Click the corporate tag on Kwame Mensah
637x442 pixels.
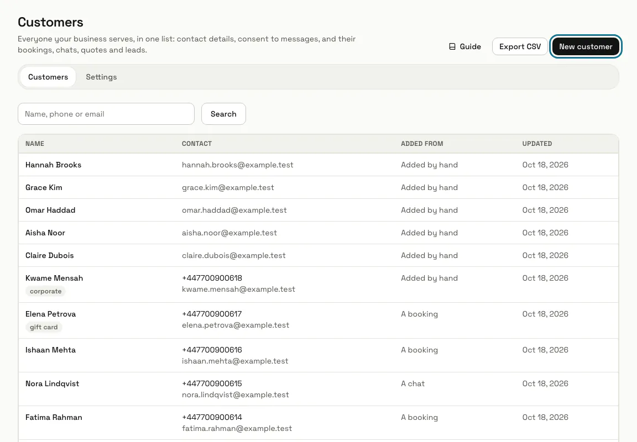tap(45, 291)
